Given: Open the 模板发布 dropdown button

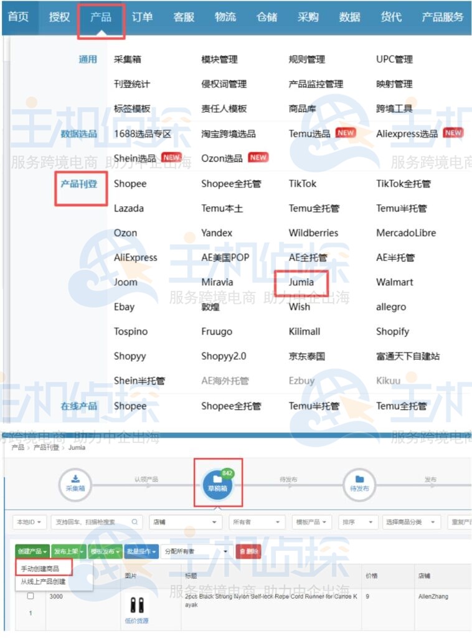Looking at the screenshot, I should tap(105, 551).
